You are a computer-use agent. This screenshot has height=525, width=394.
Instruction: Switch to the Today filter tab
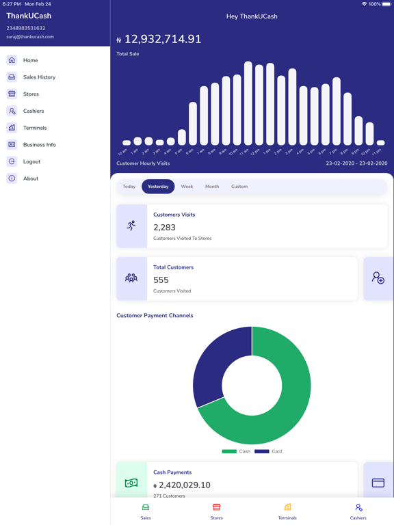pyautogui.click(x=129, y=187)
